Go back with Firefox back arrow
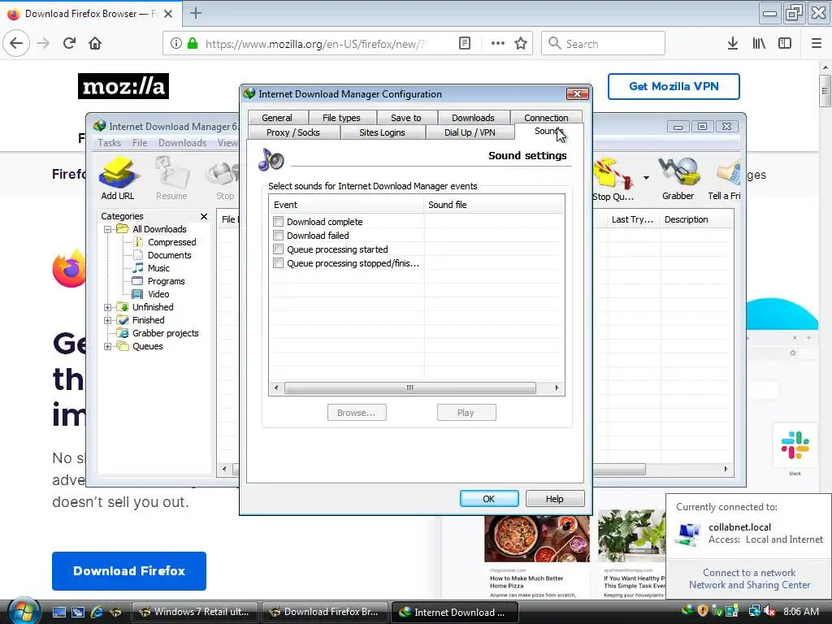The height and width of the screenshot is (624, 832). (x=16, y=44)
